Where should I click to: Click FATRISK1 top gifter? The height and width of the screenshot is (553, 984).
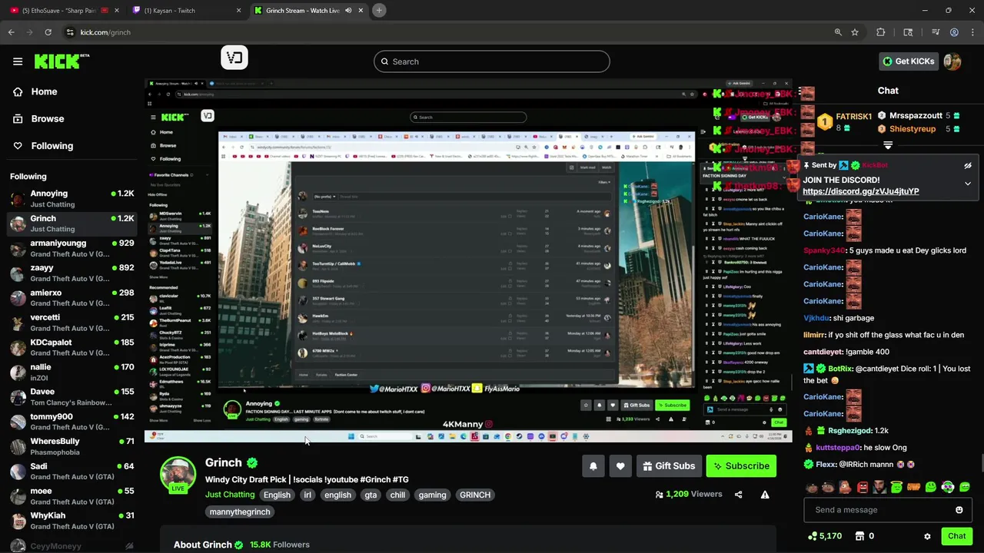[x=845, y=121]
